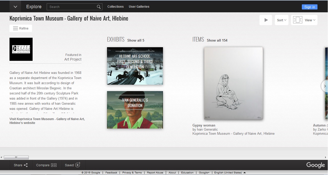Viewport: 328px width, 175px height.
Task: Open the Gypsy woman title link
Action: pyautogui.click(x=204, y=125)
